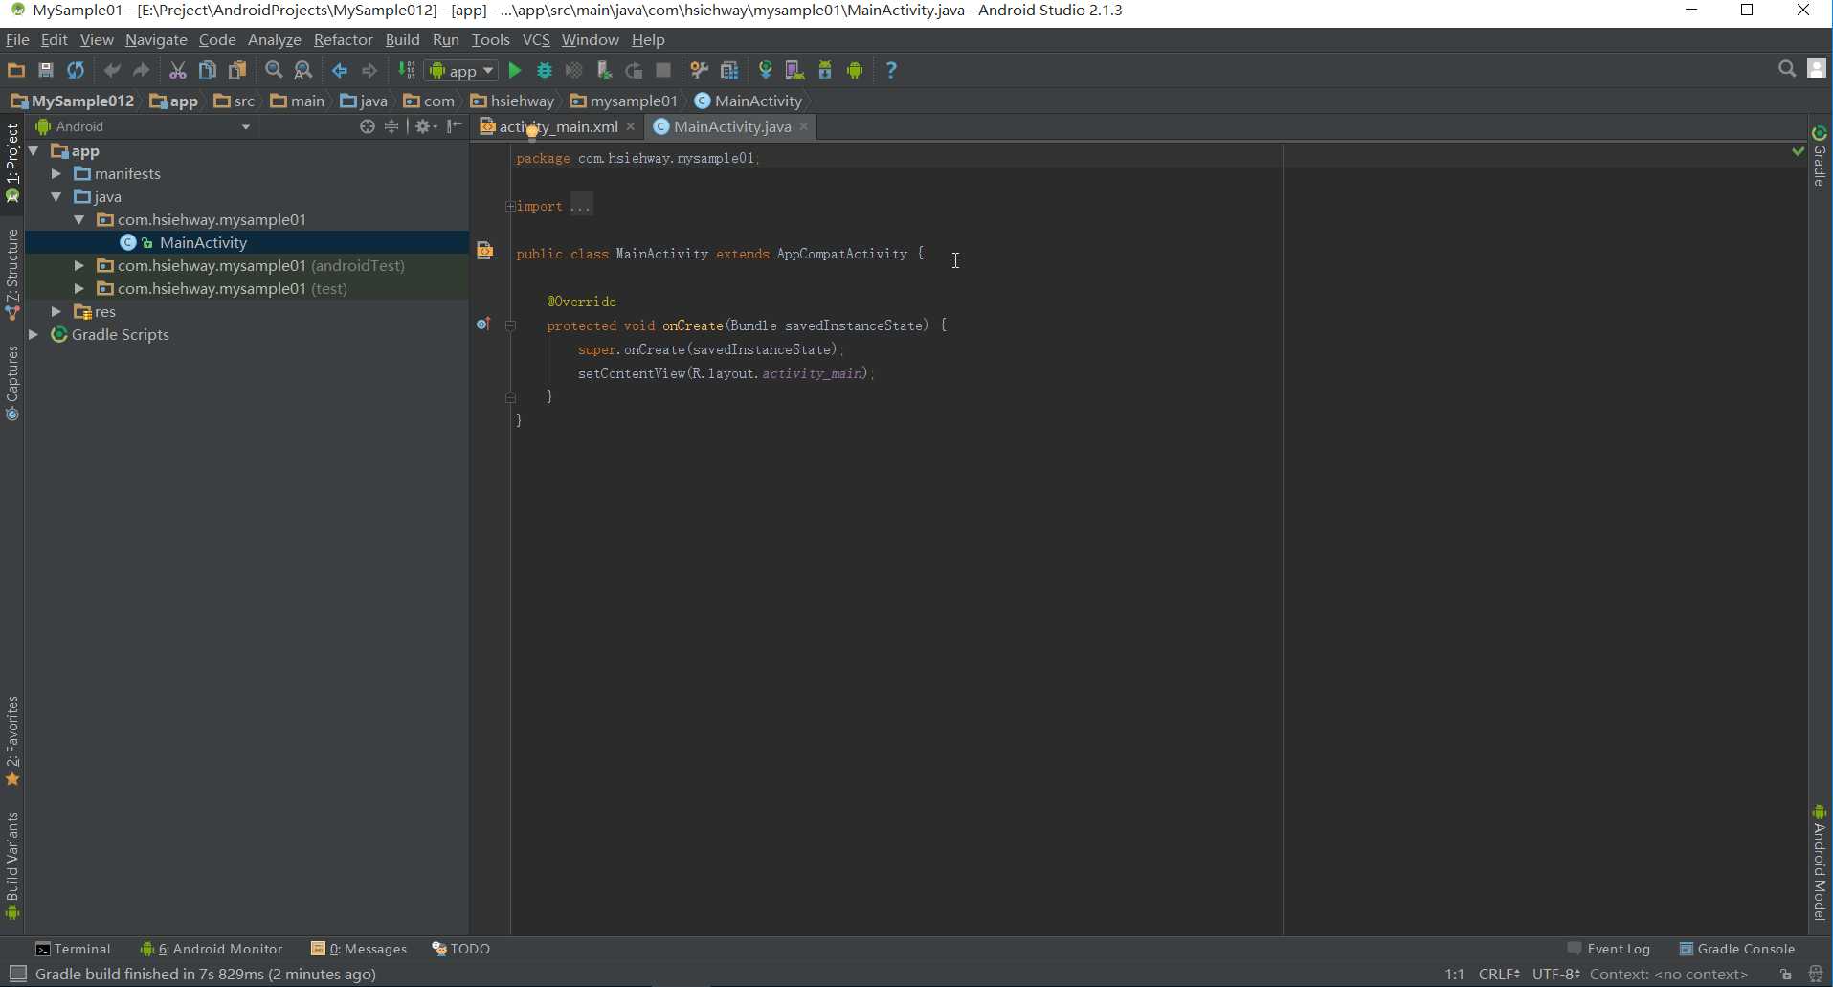Open the SDK Manager download icon
The image size is (1833, 987).
[x=825, y=70]
